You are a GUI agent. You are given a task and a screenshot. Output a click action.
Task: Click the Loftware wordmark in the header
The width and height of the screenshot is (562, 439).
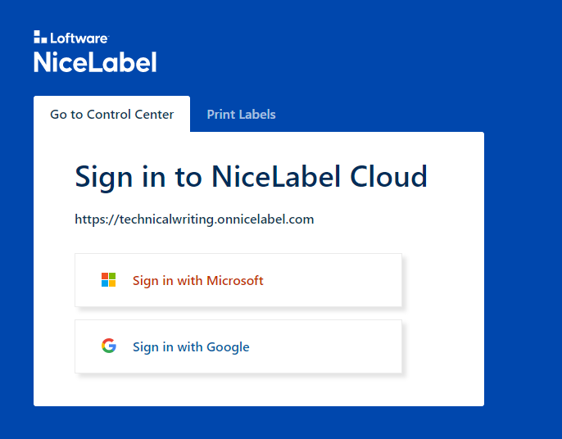point(79,38)
